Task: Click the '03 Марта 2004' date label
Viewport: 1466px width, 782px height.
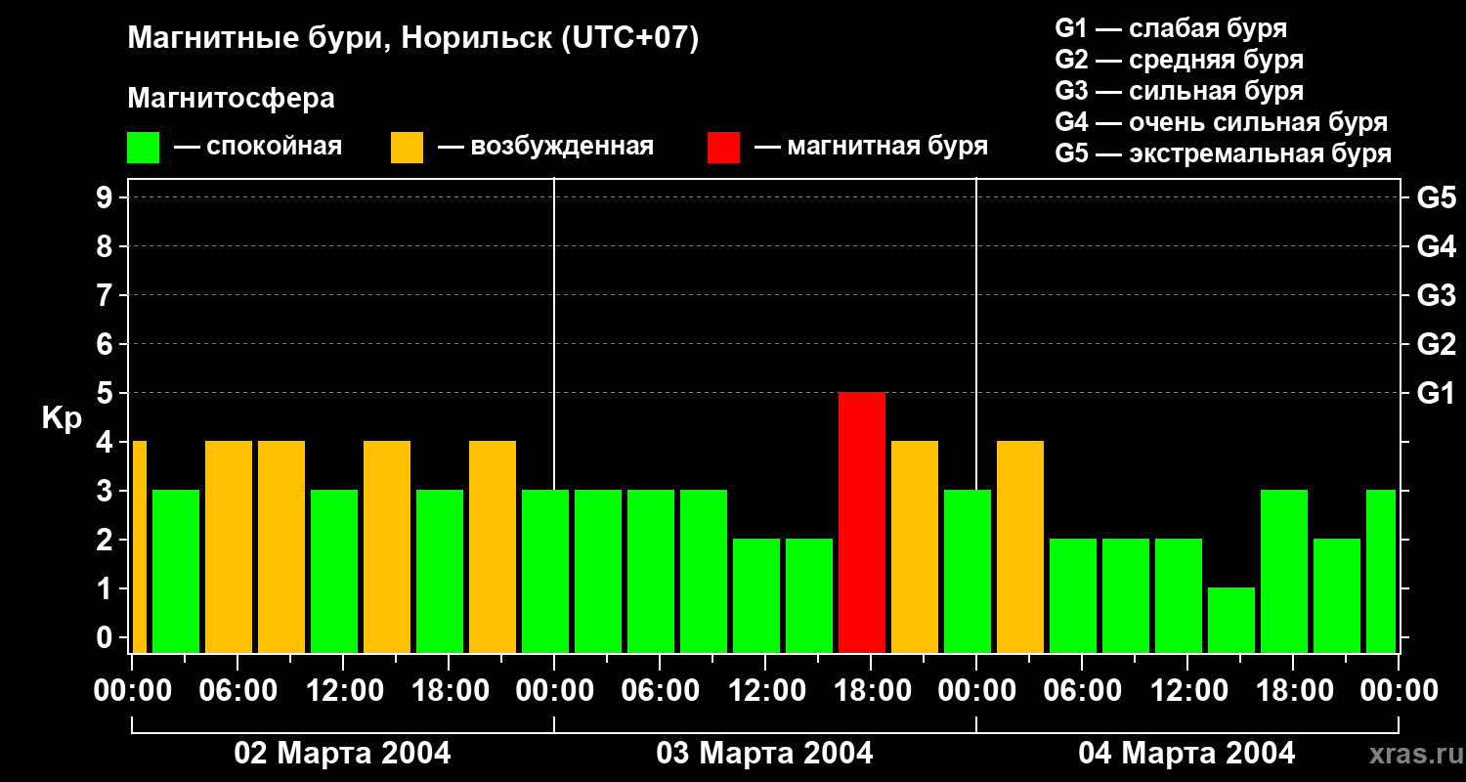Action: coord(764,753)
